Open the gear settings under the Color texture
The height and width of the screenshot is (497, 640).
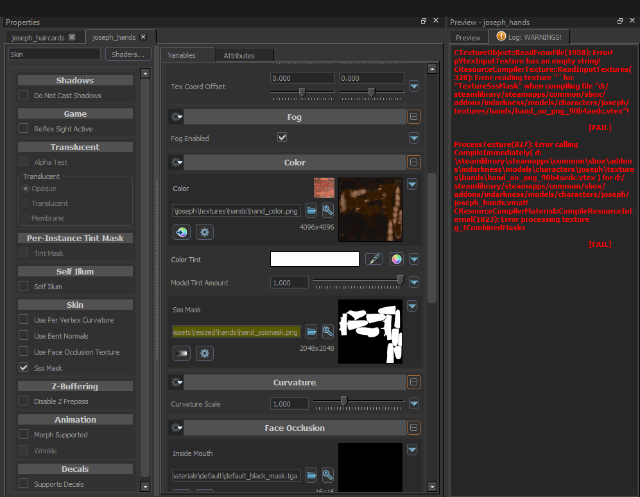click(x=204, y=232)
